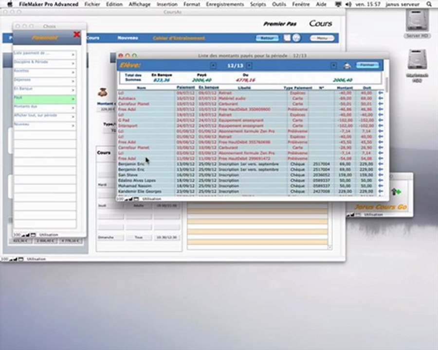
Task: Click left arrow before period 12/13
Action: 213,66
